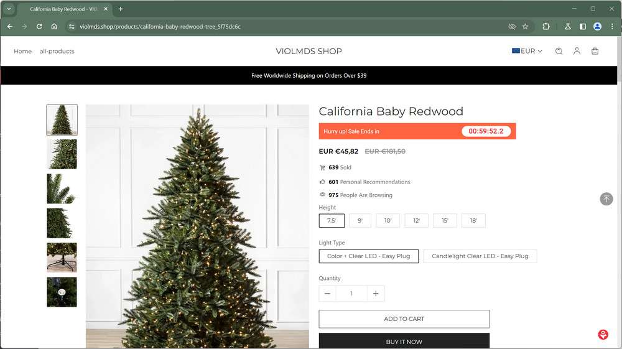
Task: Expand the EUR currency dropdown
Action: [x=527, y=51]
